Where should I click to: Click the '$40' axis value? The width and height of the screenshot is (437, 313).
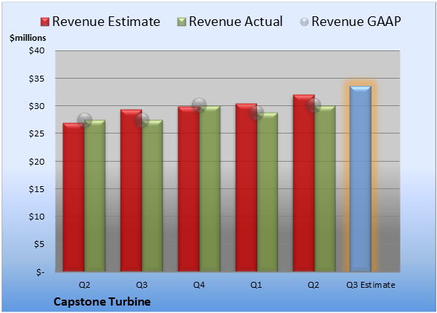37,50
